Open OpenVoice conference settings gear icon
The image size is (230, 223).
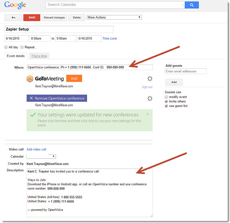pos(149,98)
